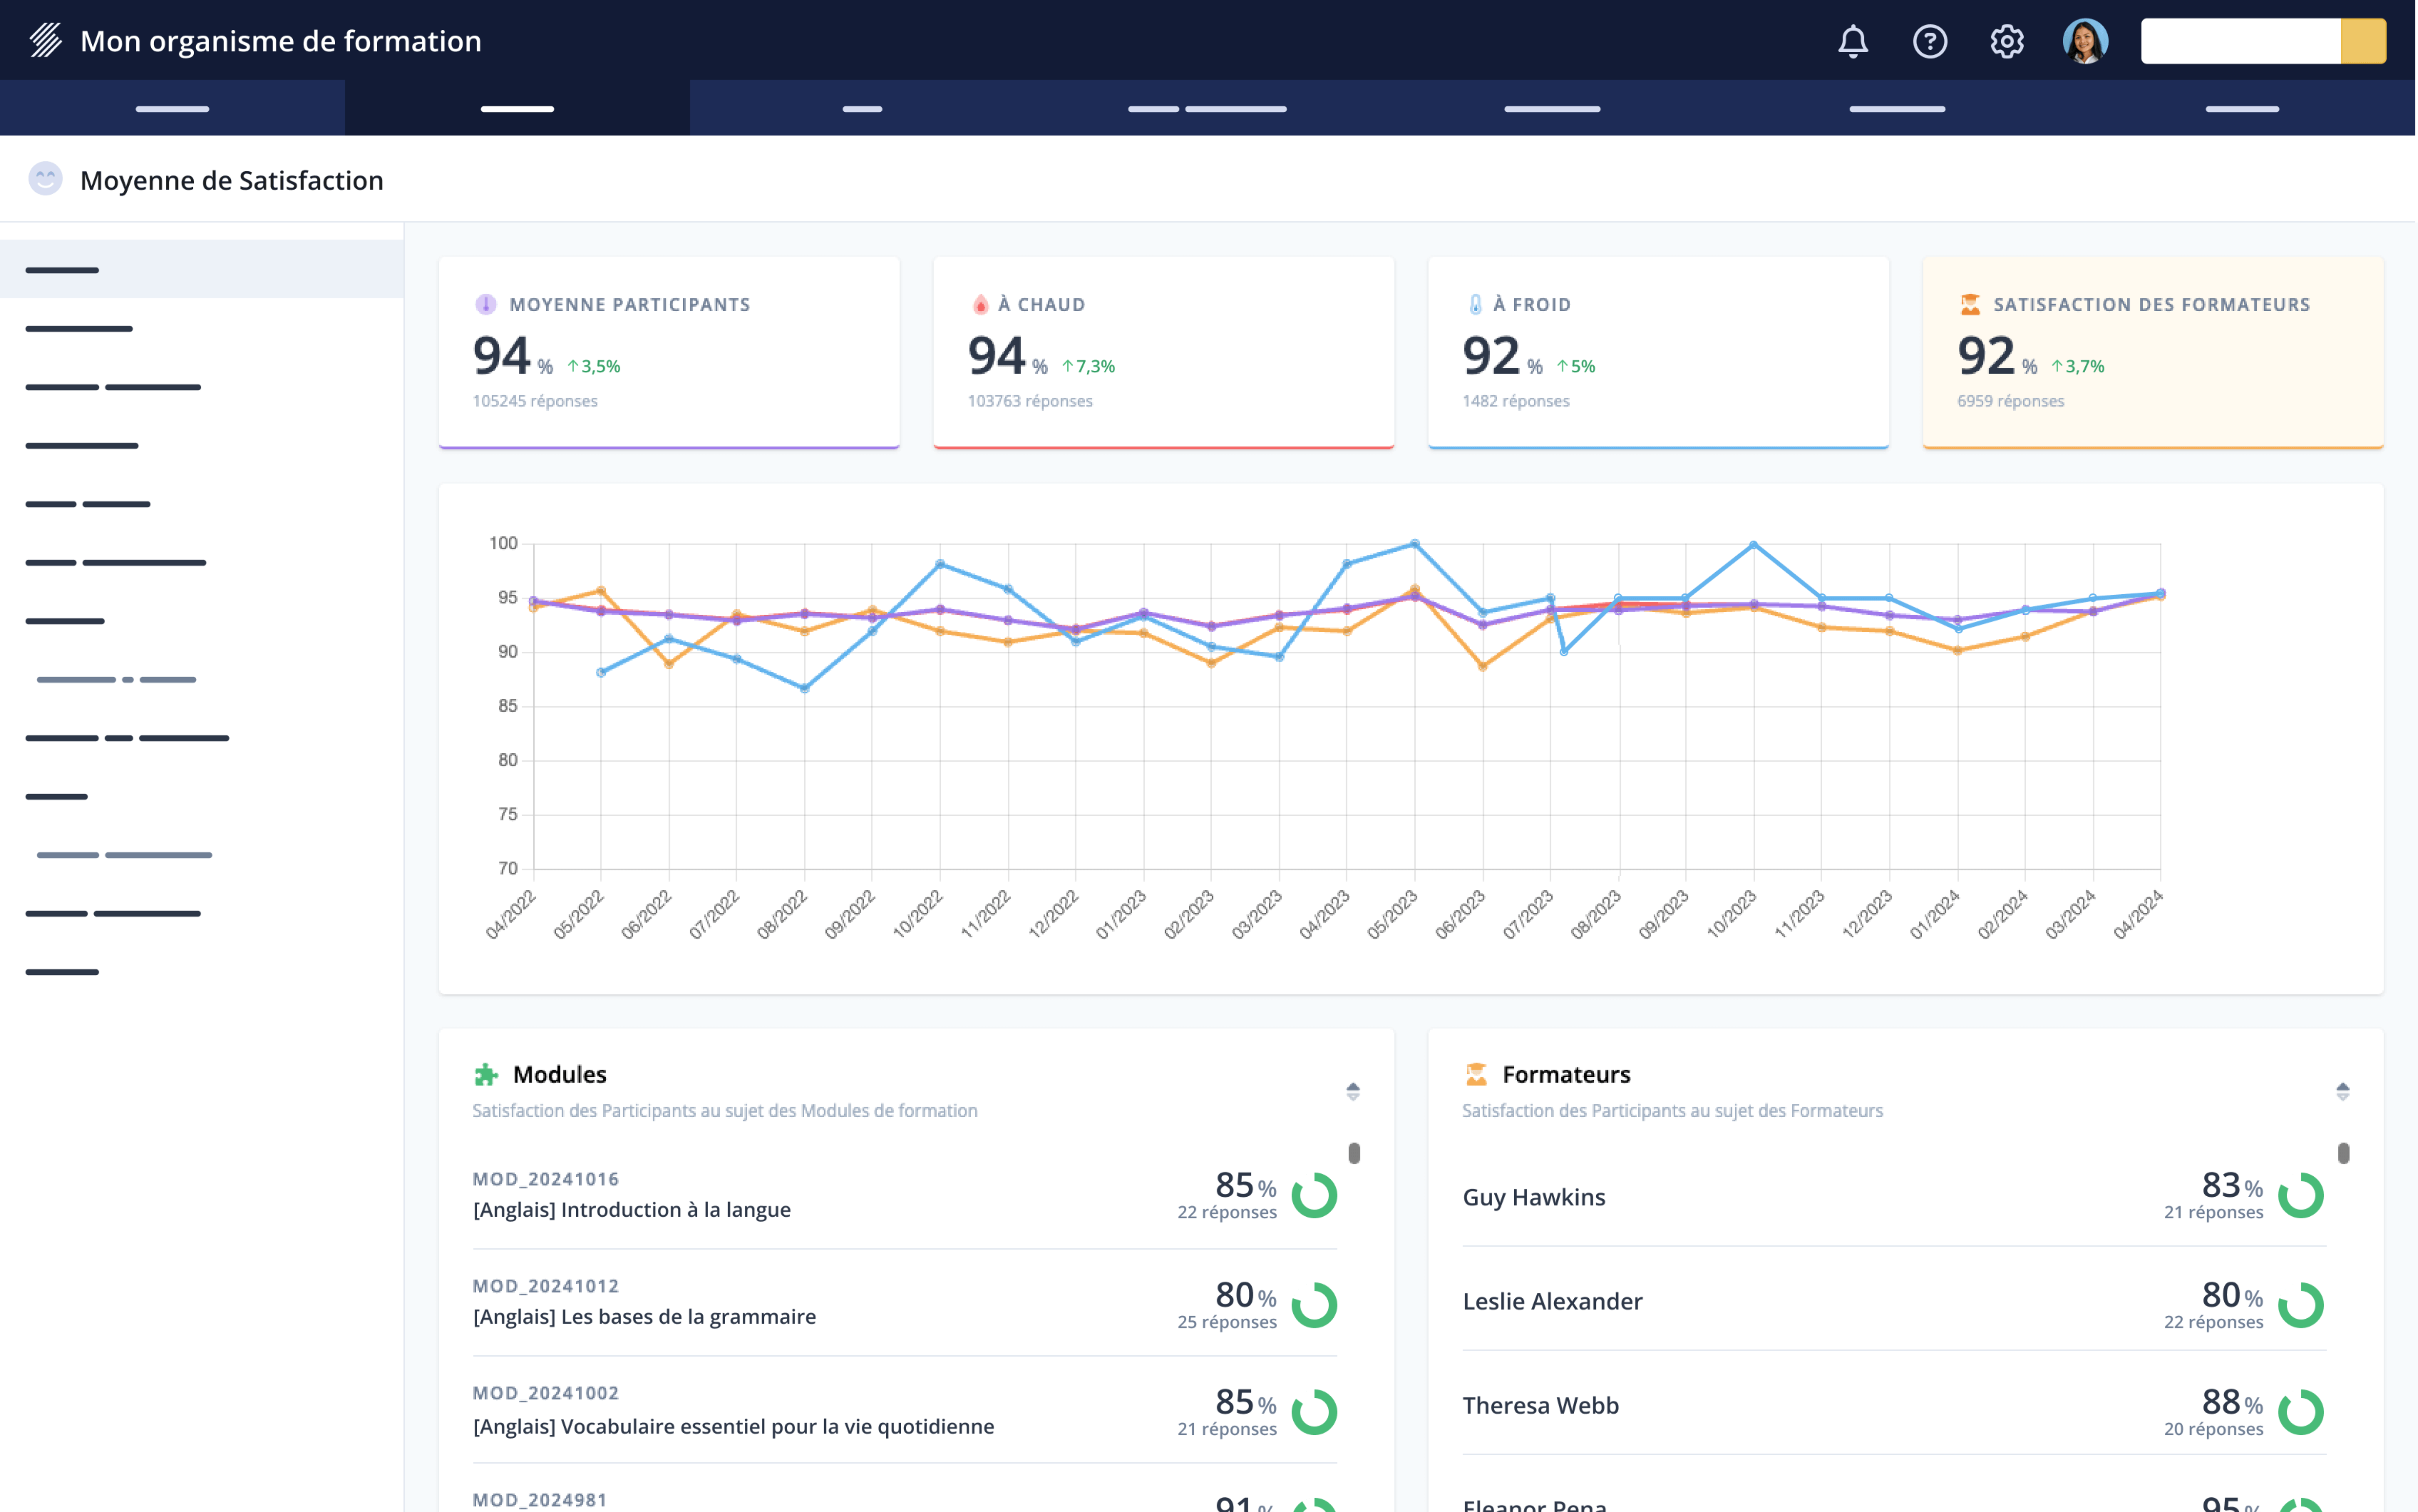Open the first indented sidebar sub-item
This screenshot has height=1512, width=2418.
[202, 679]
